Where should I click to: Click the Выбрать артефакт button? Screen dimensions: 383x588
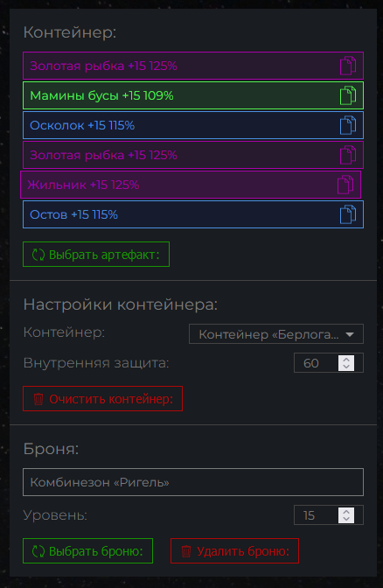96,255
